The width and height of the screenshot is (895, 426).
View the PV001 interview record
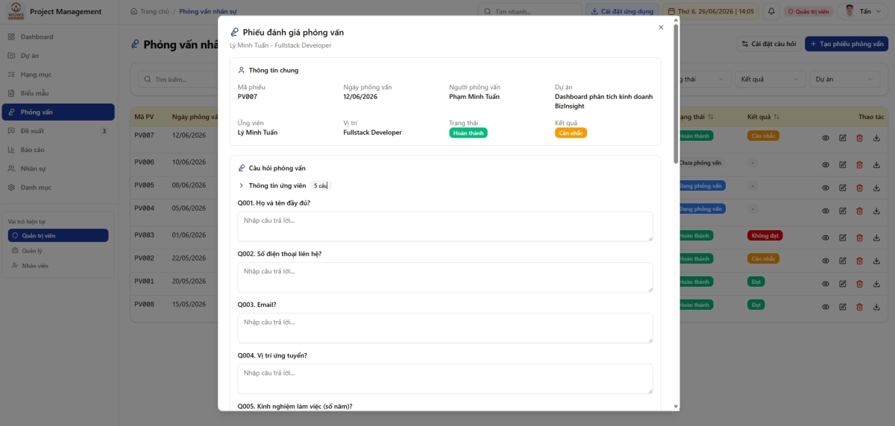point(826,284)
